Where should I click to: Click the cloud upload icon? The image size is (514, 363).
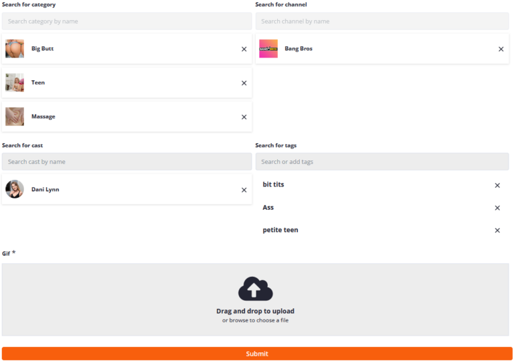[x=256, y=289]
